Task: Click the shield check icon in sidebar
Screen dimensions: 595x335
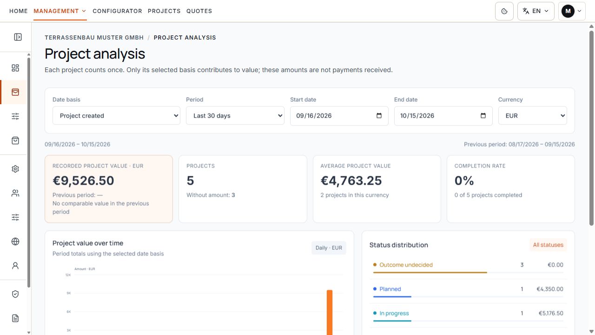Action: [x=15, y=294]
